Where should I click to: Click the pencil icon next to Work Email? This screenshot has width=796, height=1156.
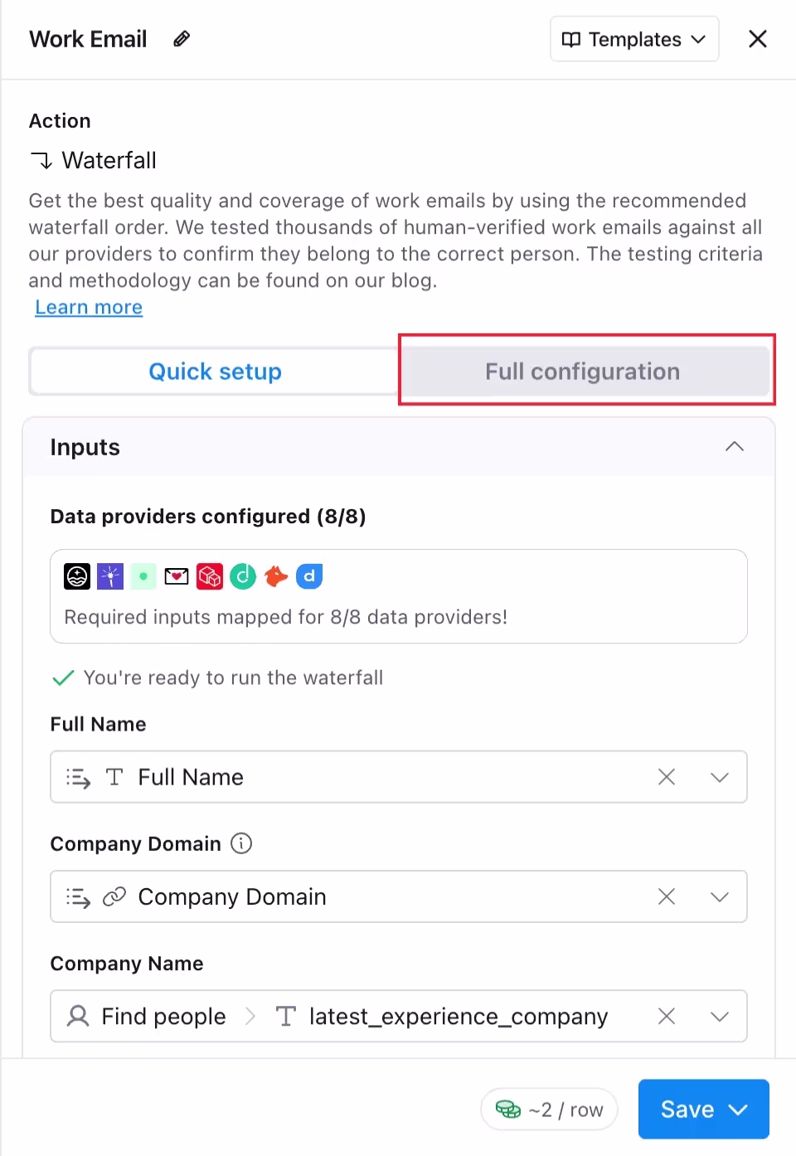pyautogui.click(x=181, y=38)
